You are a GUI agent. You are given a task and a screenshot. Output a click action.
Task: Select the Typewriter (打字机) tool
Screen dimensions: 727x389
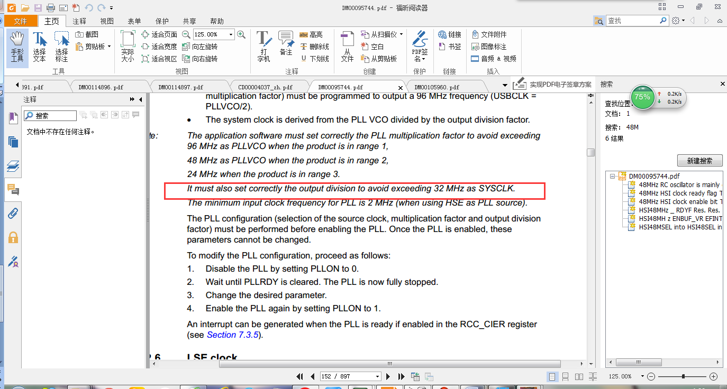(263, 47)
